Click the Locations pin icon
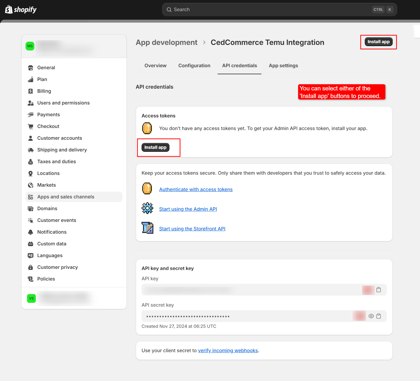The width and height of the screenshot is (420, 381). point(31,173)
